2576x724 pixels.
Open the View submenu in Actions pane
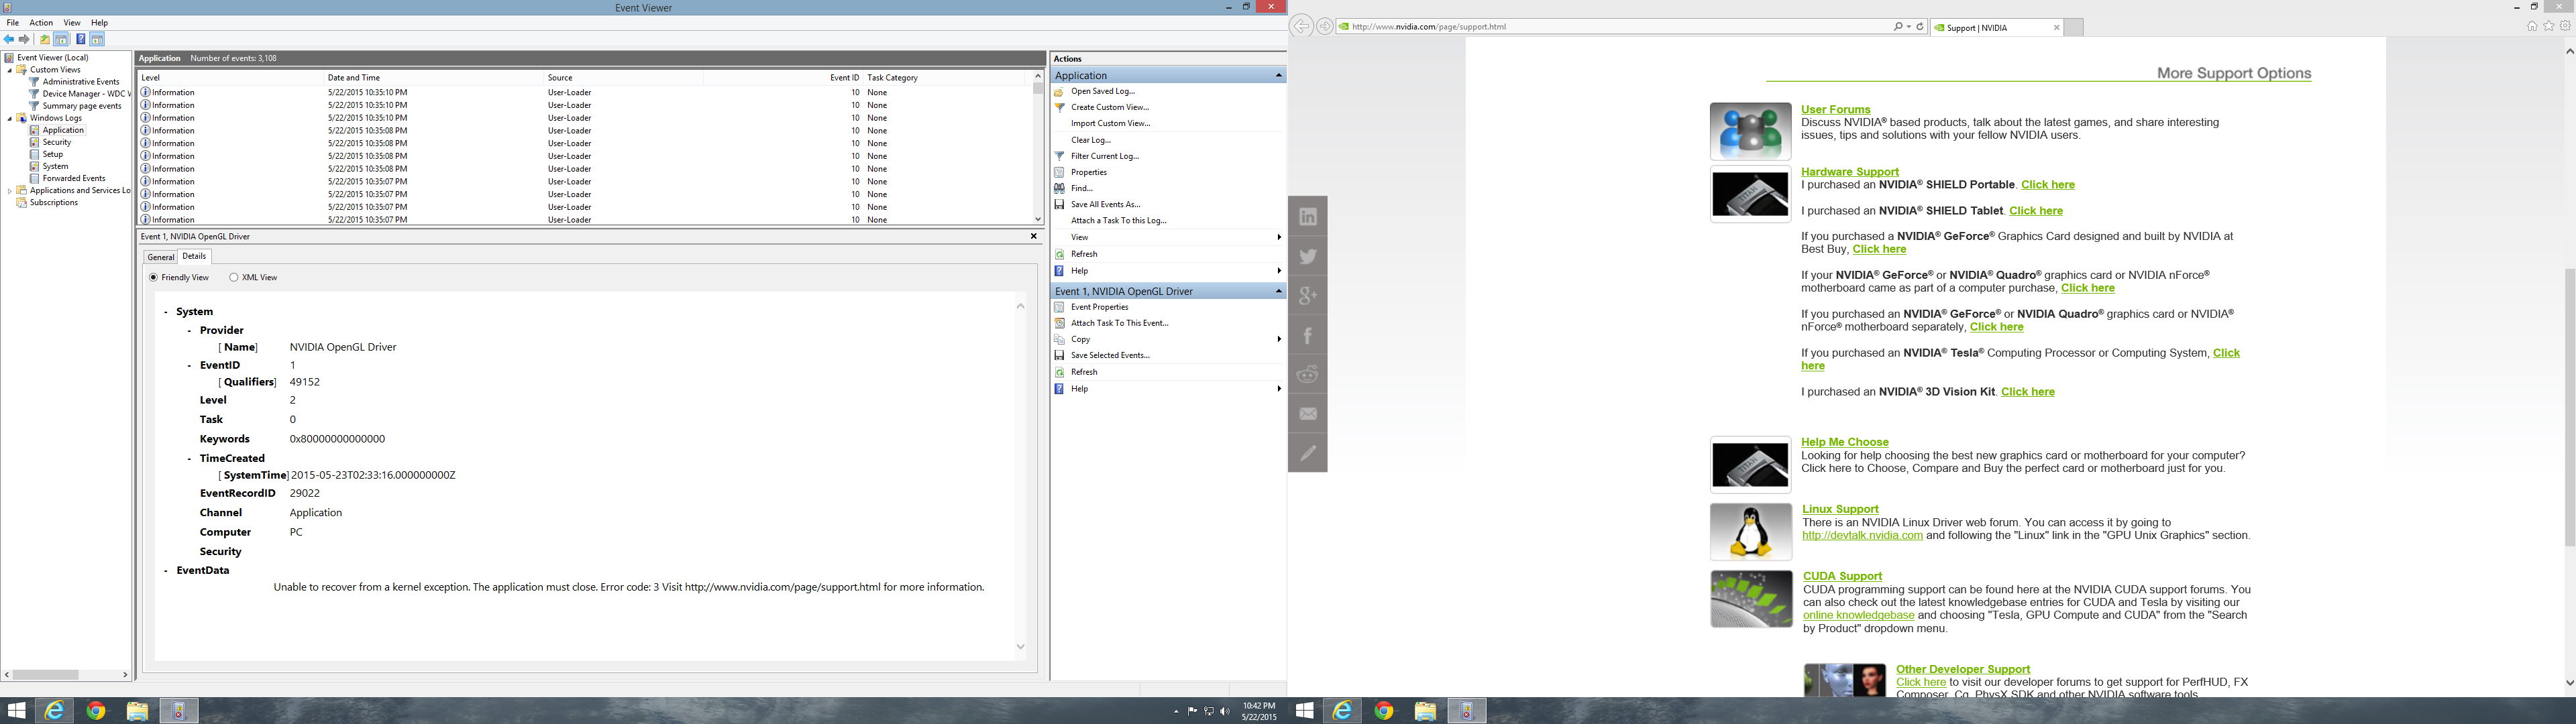coord(1168,237)
